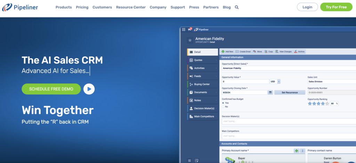Open the three-dot menu beside Primary Account name
Image resolution: width=356 pixels, height=163 pixels.
302,151
